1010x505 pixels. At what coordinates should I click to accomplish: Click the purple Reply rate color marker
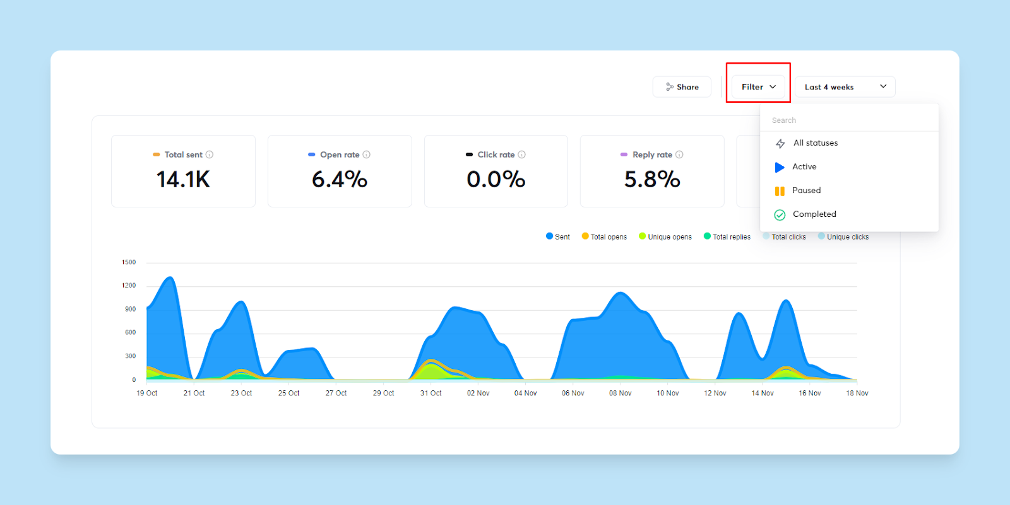point(624,154)
